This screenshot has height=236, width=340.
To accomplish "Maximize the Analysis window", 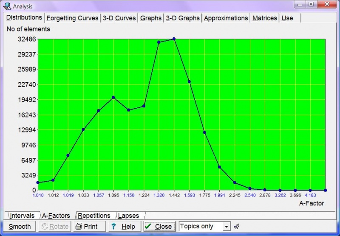I will click(x=312, y=5).
